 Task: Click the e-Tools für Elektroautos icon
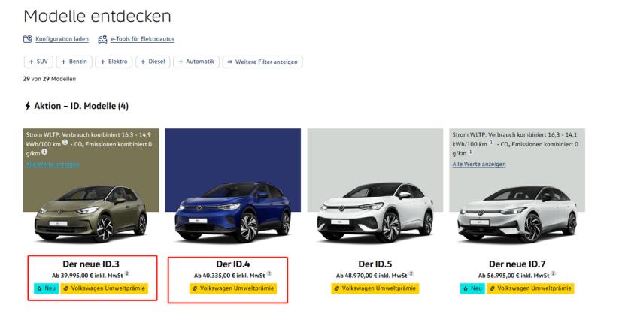click(x=102, y=39)
